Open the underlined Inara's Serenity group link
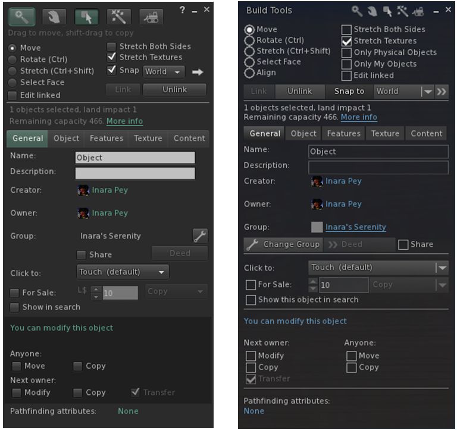 click(x=355, y=227)
